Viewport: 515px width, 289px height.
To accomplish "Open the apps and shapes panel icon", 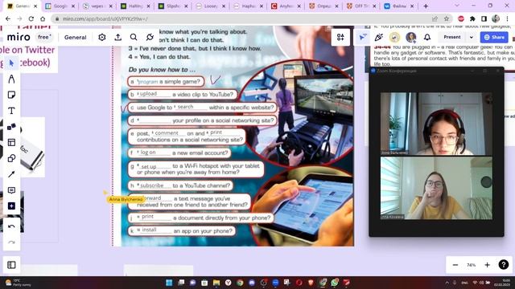I will 340,38.
